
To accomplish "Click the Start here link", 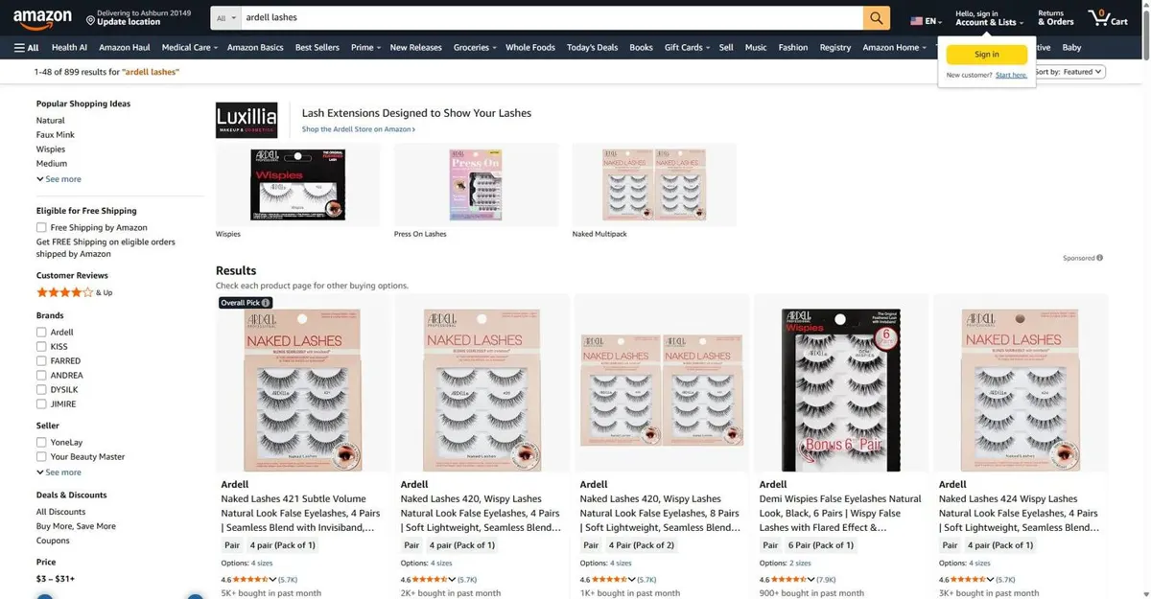I will click(1011, 75).
